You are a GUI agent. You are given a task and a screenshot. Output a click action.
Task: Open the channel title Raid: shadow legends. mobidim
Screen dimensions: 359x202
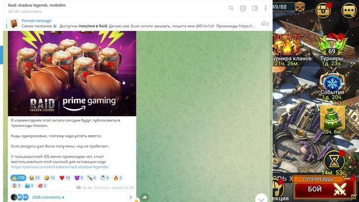37,5
